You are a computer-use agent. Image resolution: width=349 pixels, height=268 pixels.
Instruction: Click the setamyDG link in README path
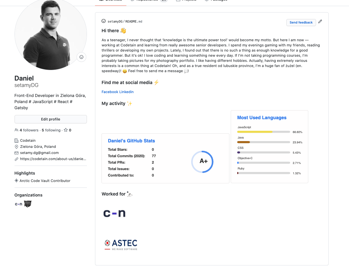tap(115, 22)
